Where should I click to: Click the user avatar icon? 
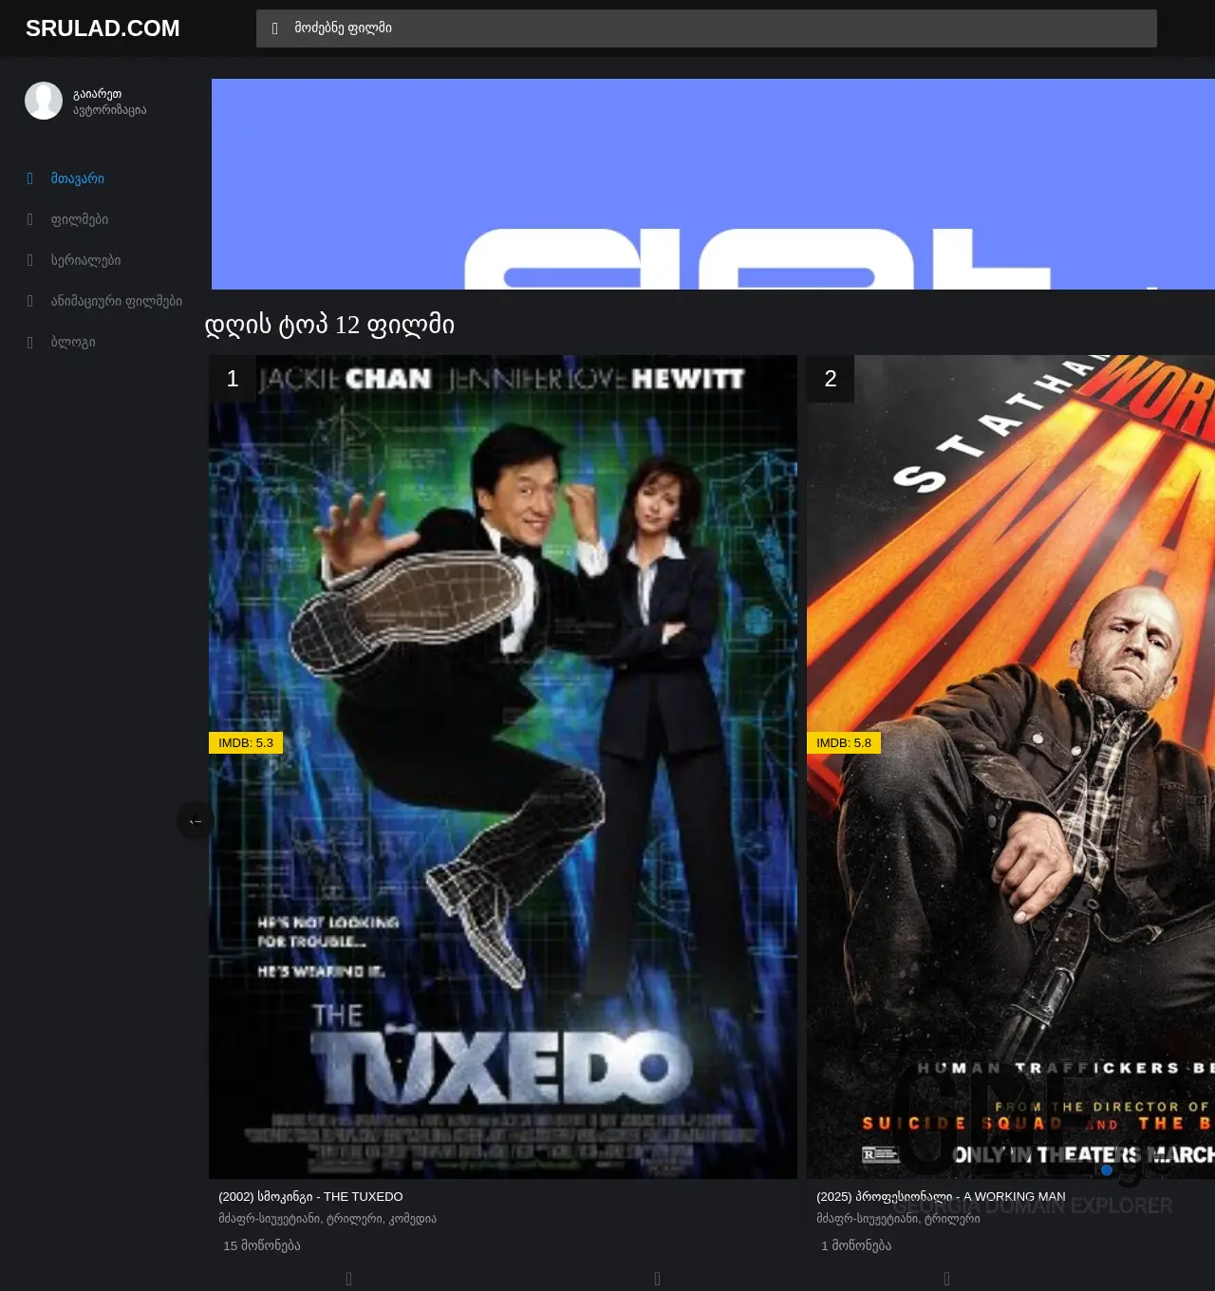(x=44, y=100)
